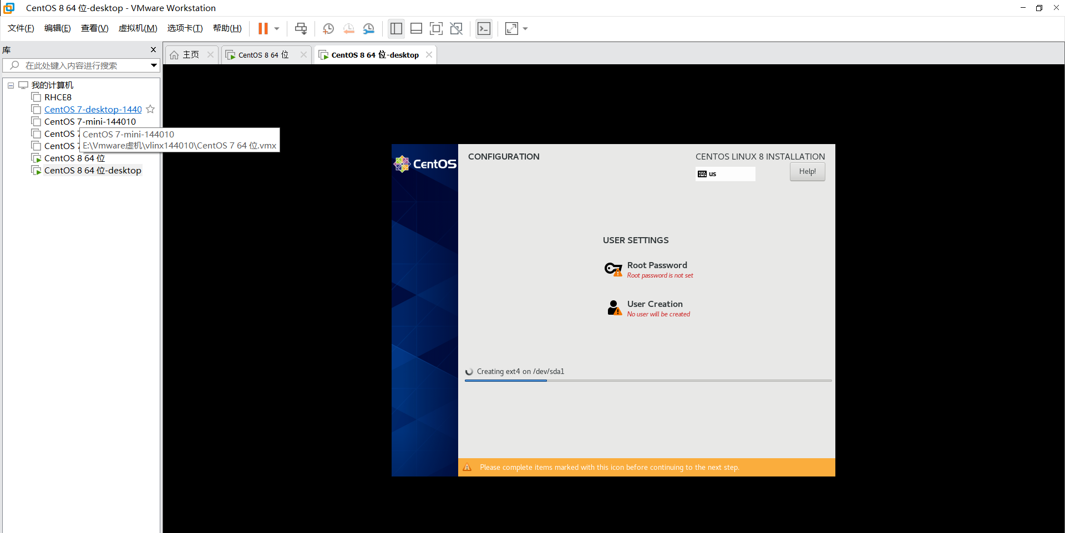Click the unity mode icon
This screenshot has width=1065, height=533.
(457, 28)
